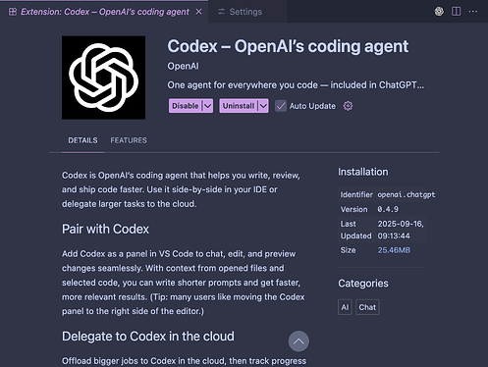Open the Codex icon in the editor title bar
The width and height of the screenshot is (488, 367).
pyautogui.click(x=439, y=12)
